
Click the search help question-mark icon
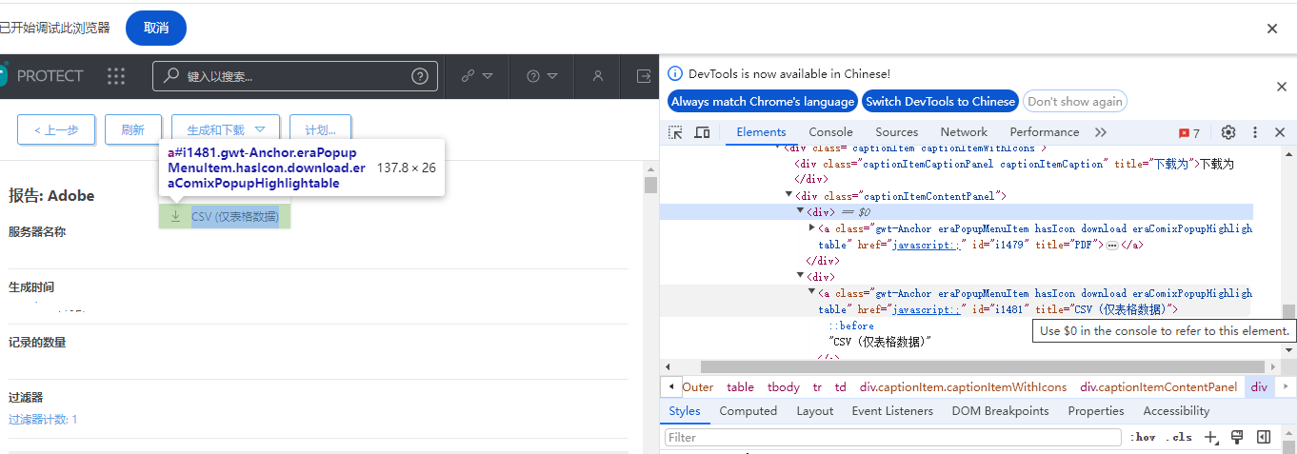click(x=420, y=76)
